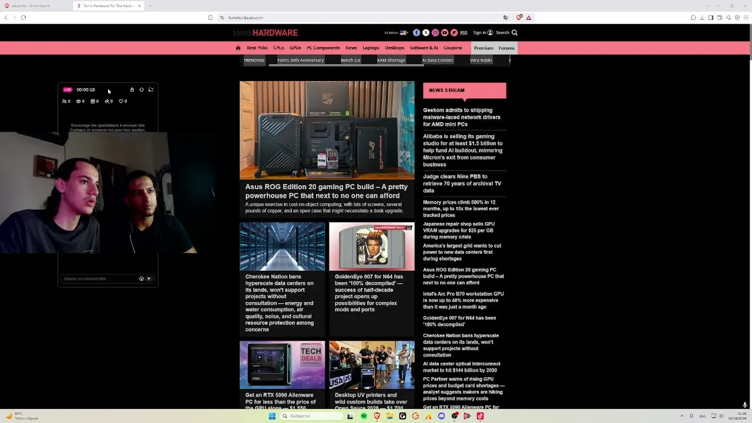Click the Brave browser taskbar icon

[377, 417]
